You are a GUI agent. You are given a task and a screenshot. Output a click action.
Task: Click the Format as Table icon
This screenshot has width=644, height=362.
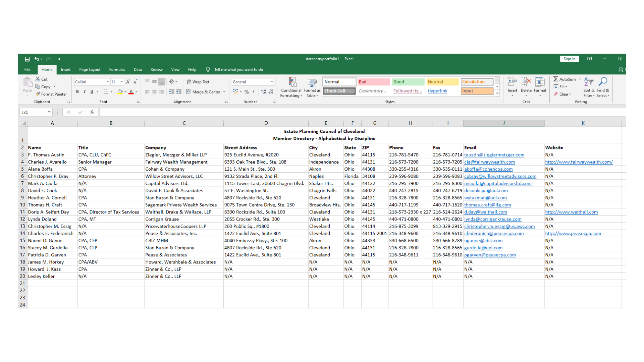(x=312, y=82)
